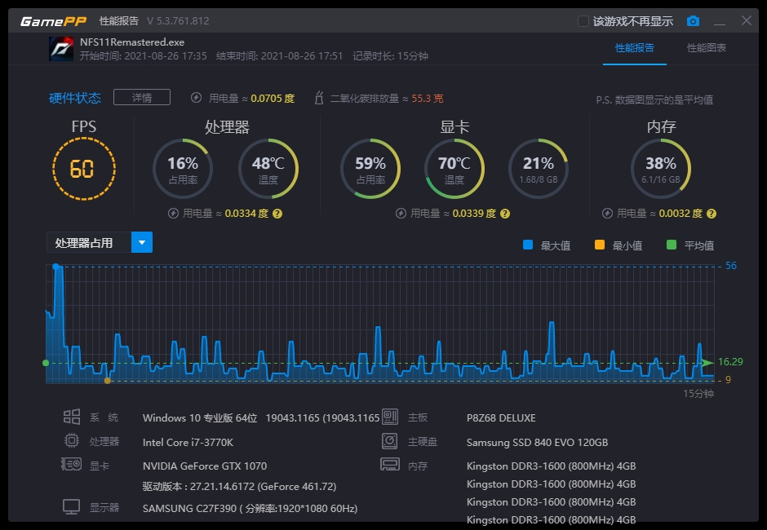Select the 性能报告 tab

(x=635, y=48)
